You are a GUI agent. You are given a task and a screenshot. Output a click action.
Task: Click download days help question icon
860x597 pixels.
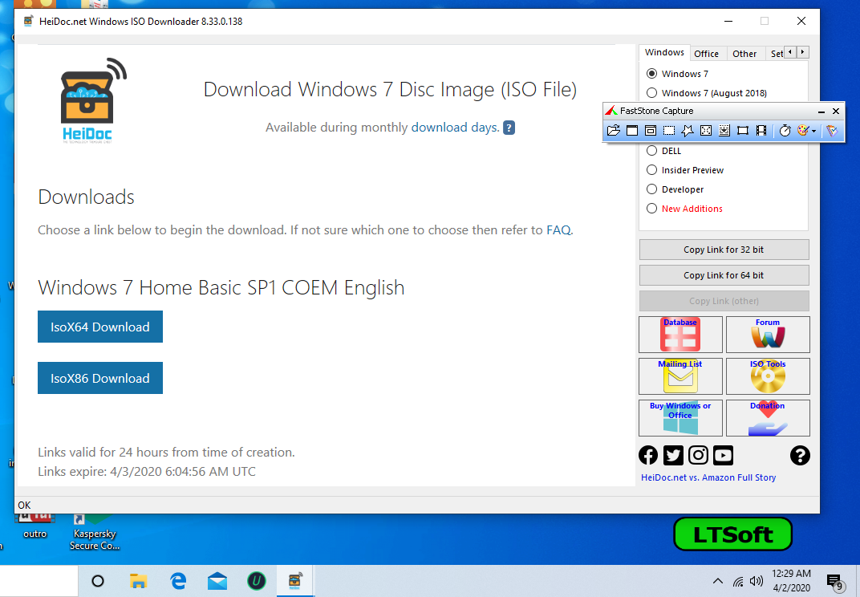pyautogui.click(x=509, y=128)
